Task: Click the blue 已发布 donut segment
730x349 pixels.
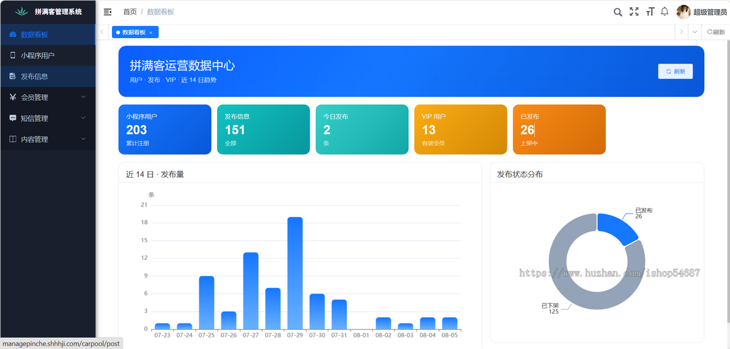Action: point(617,227)
